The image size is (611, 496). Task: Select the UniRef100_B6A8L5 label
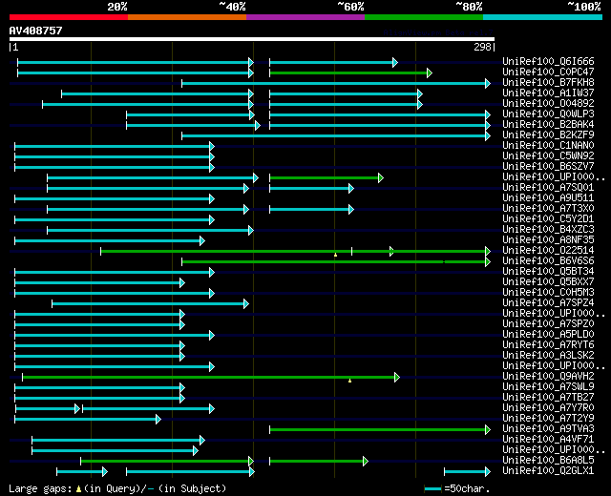point(548,461)
